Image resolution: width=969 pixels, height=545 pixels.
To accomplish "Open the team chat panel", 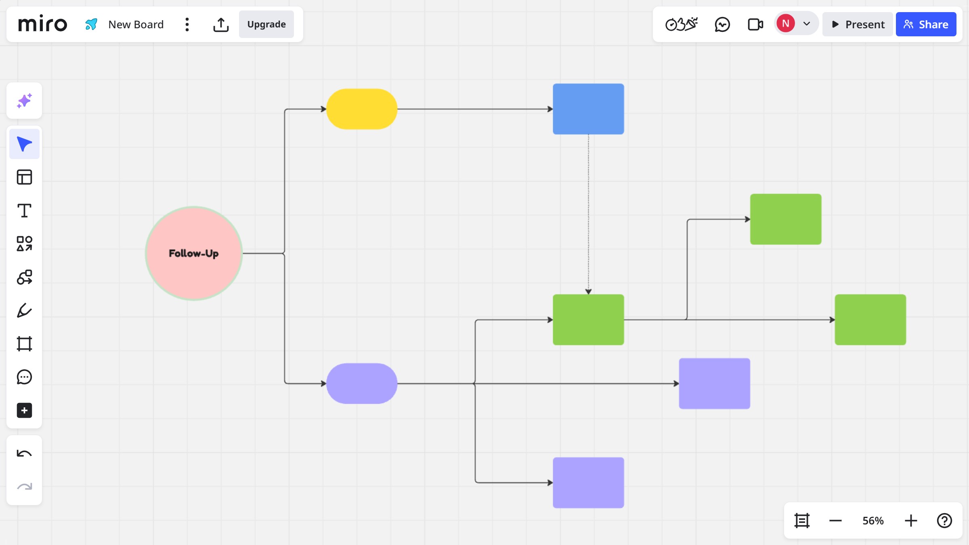I will (722, 24).
